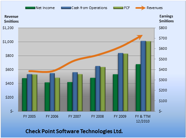Select the FY 2007 Cash from Operations bar

click(75, 92)
